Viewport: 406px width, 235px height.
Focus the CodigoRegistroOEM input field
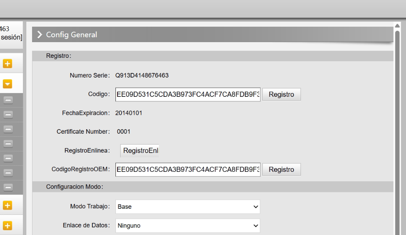tap(188, 170)
